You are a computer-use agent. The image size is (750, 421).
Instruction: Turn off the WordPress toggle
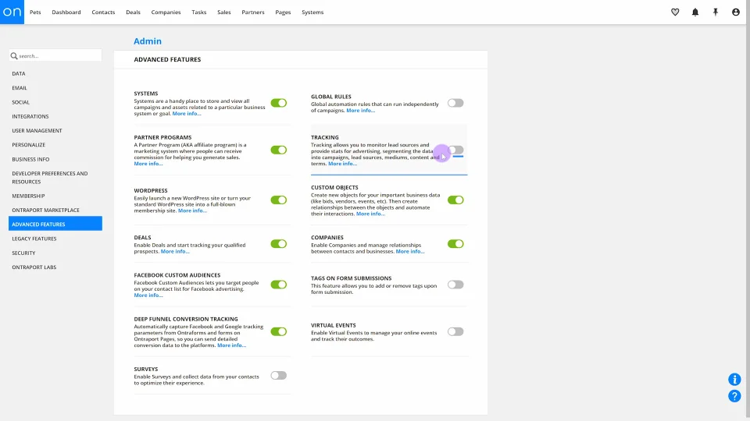(x=278, y=200)
